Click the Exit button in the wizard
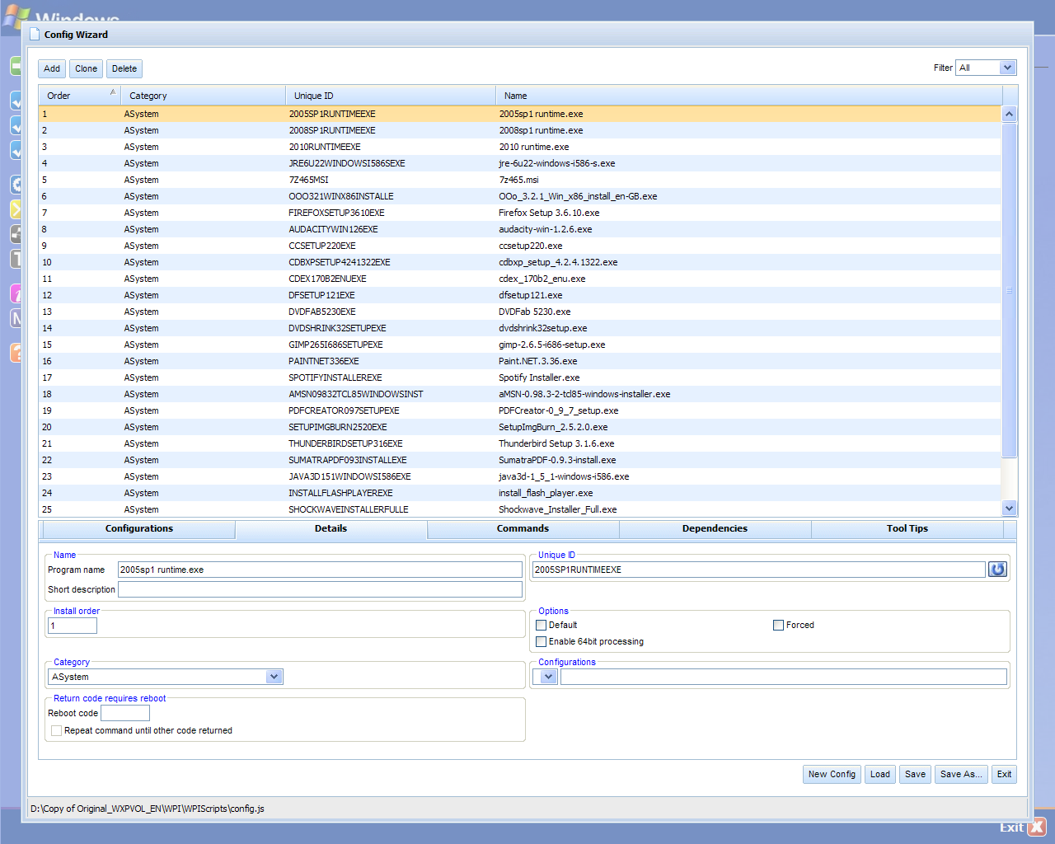Viewport: 1055px width, 844px height. (1004, 774)
